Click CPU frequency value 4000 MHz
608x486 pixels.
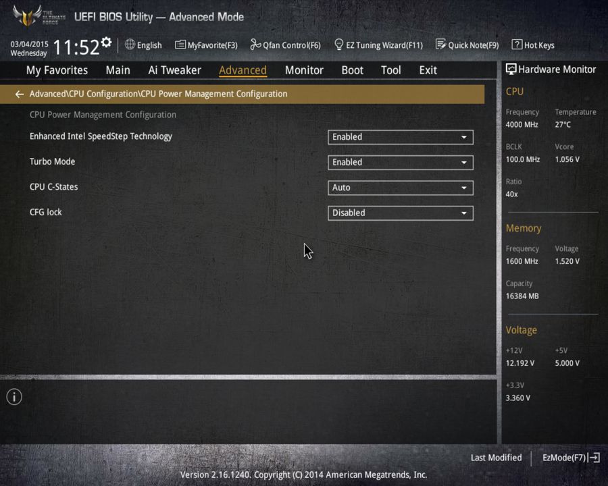(522, 125)
